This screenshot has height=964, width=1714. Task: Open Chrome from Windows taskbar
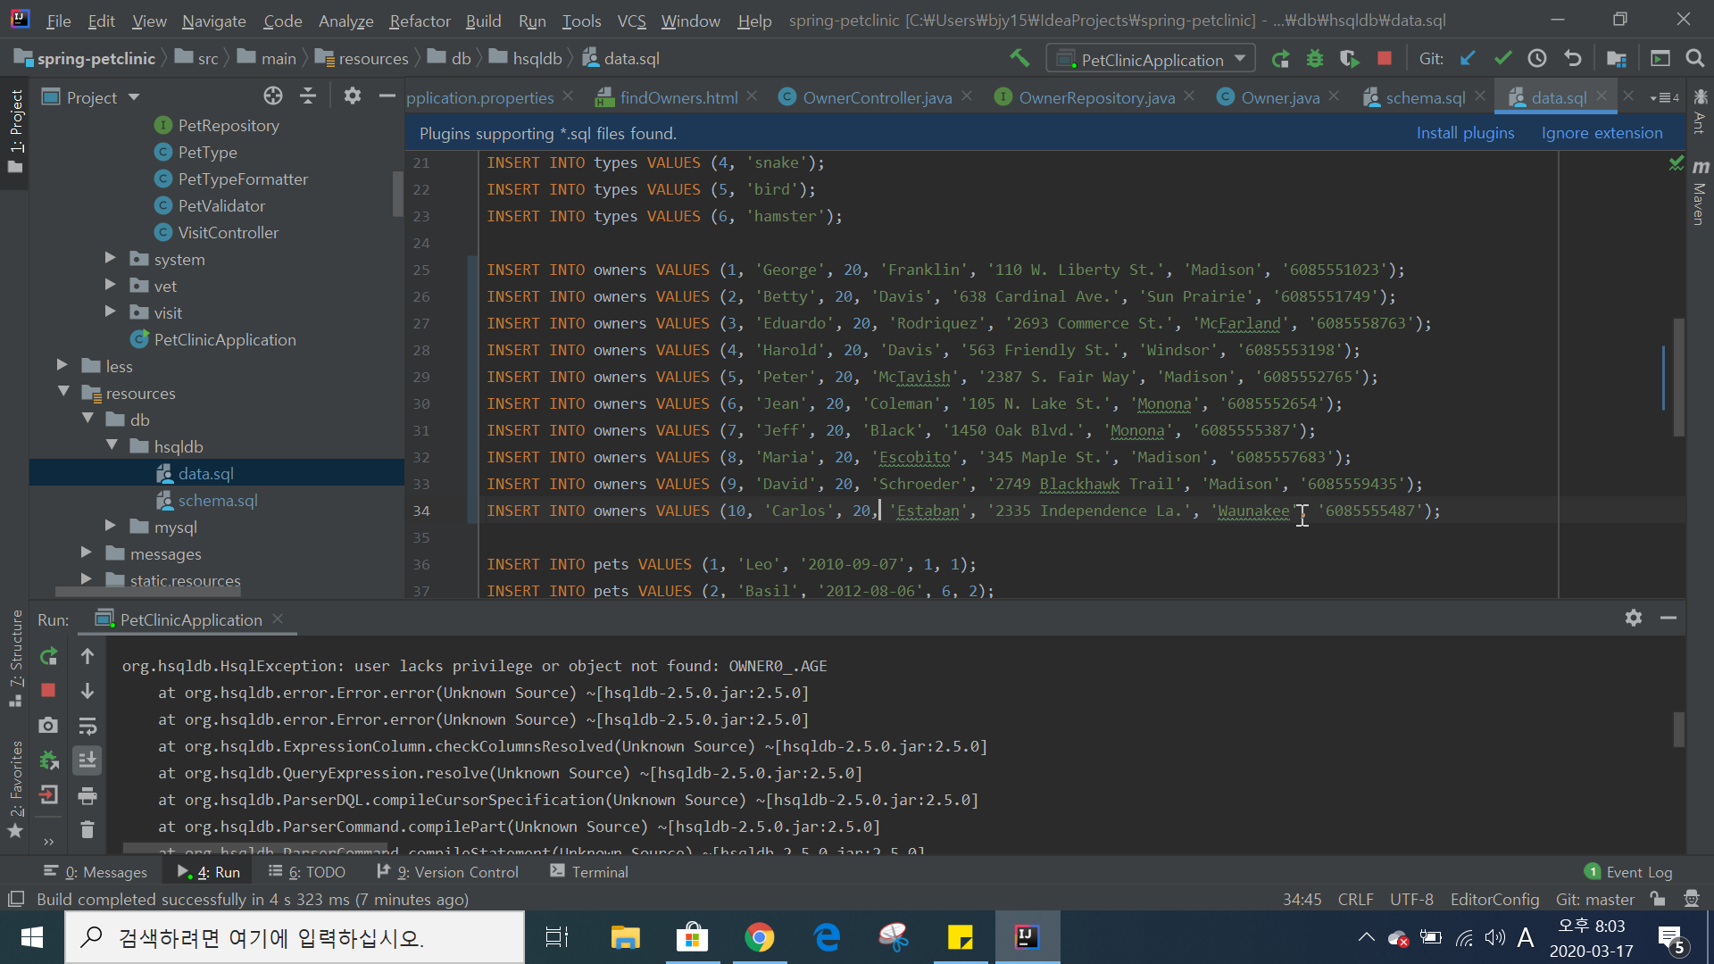tap(759, 937)
